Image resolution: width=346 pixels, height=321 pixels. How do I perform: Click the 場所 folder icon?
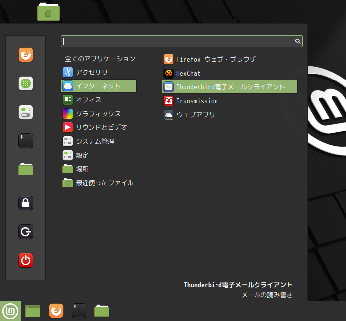coord(68,169)
